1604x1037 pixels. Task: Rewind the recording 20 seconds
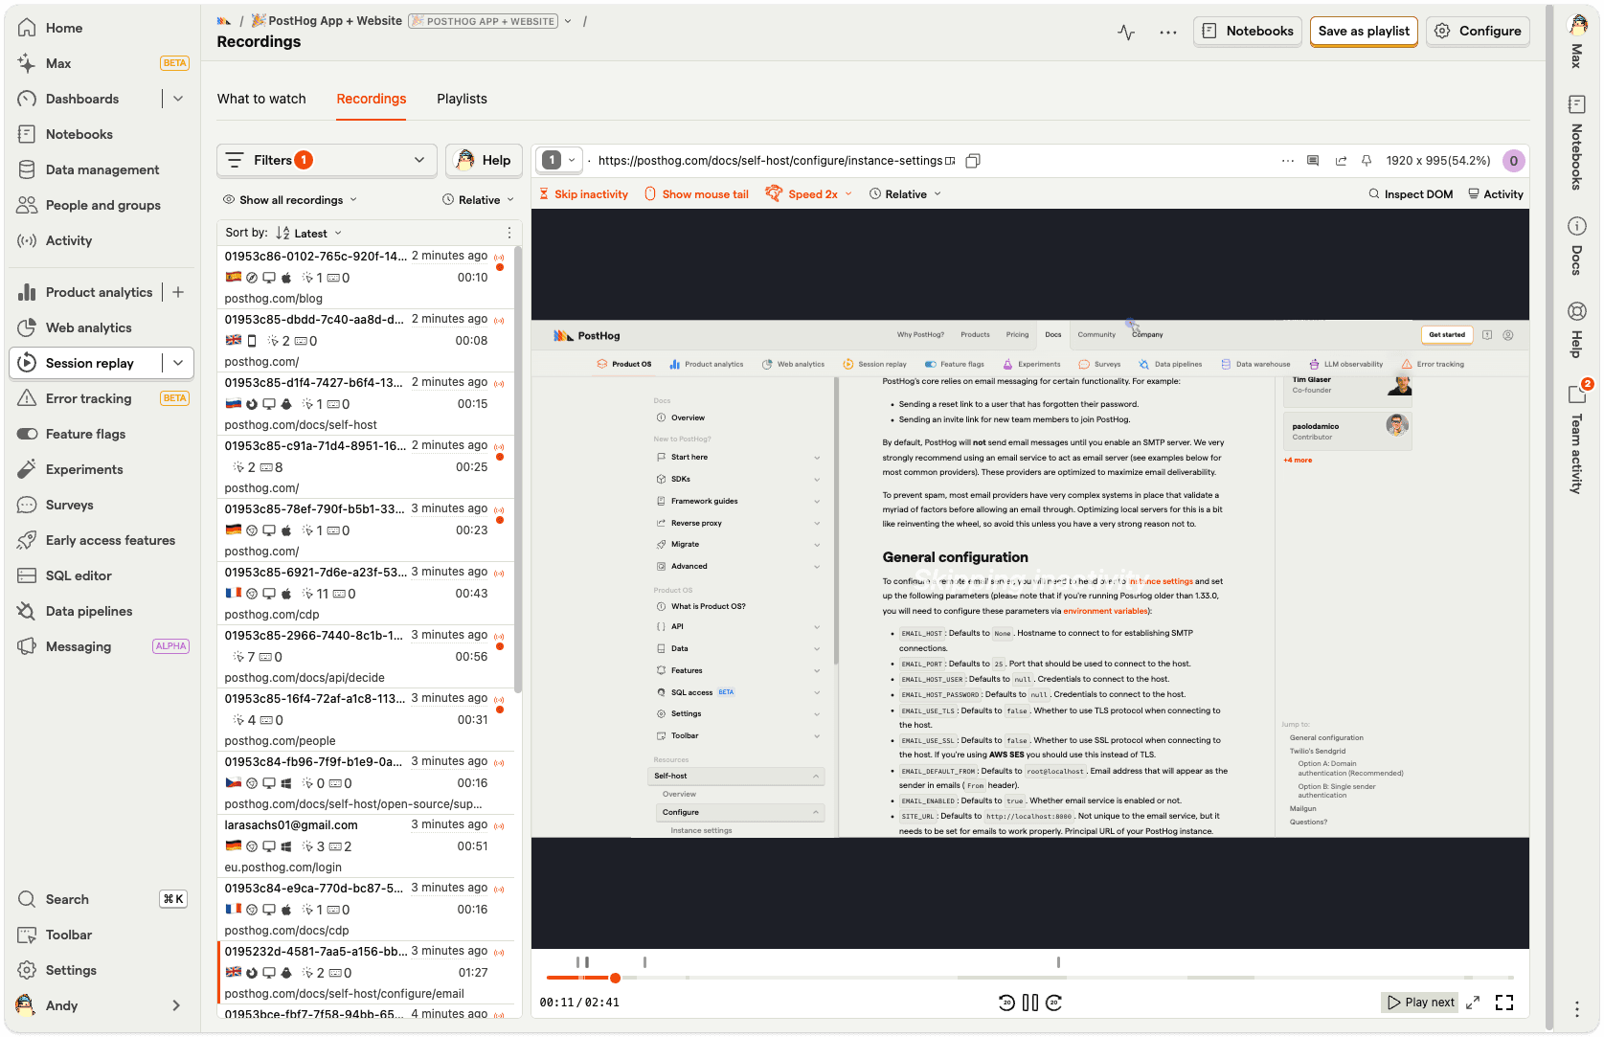1006,1003
